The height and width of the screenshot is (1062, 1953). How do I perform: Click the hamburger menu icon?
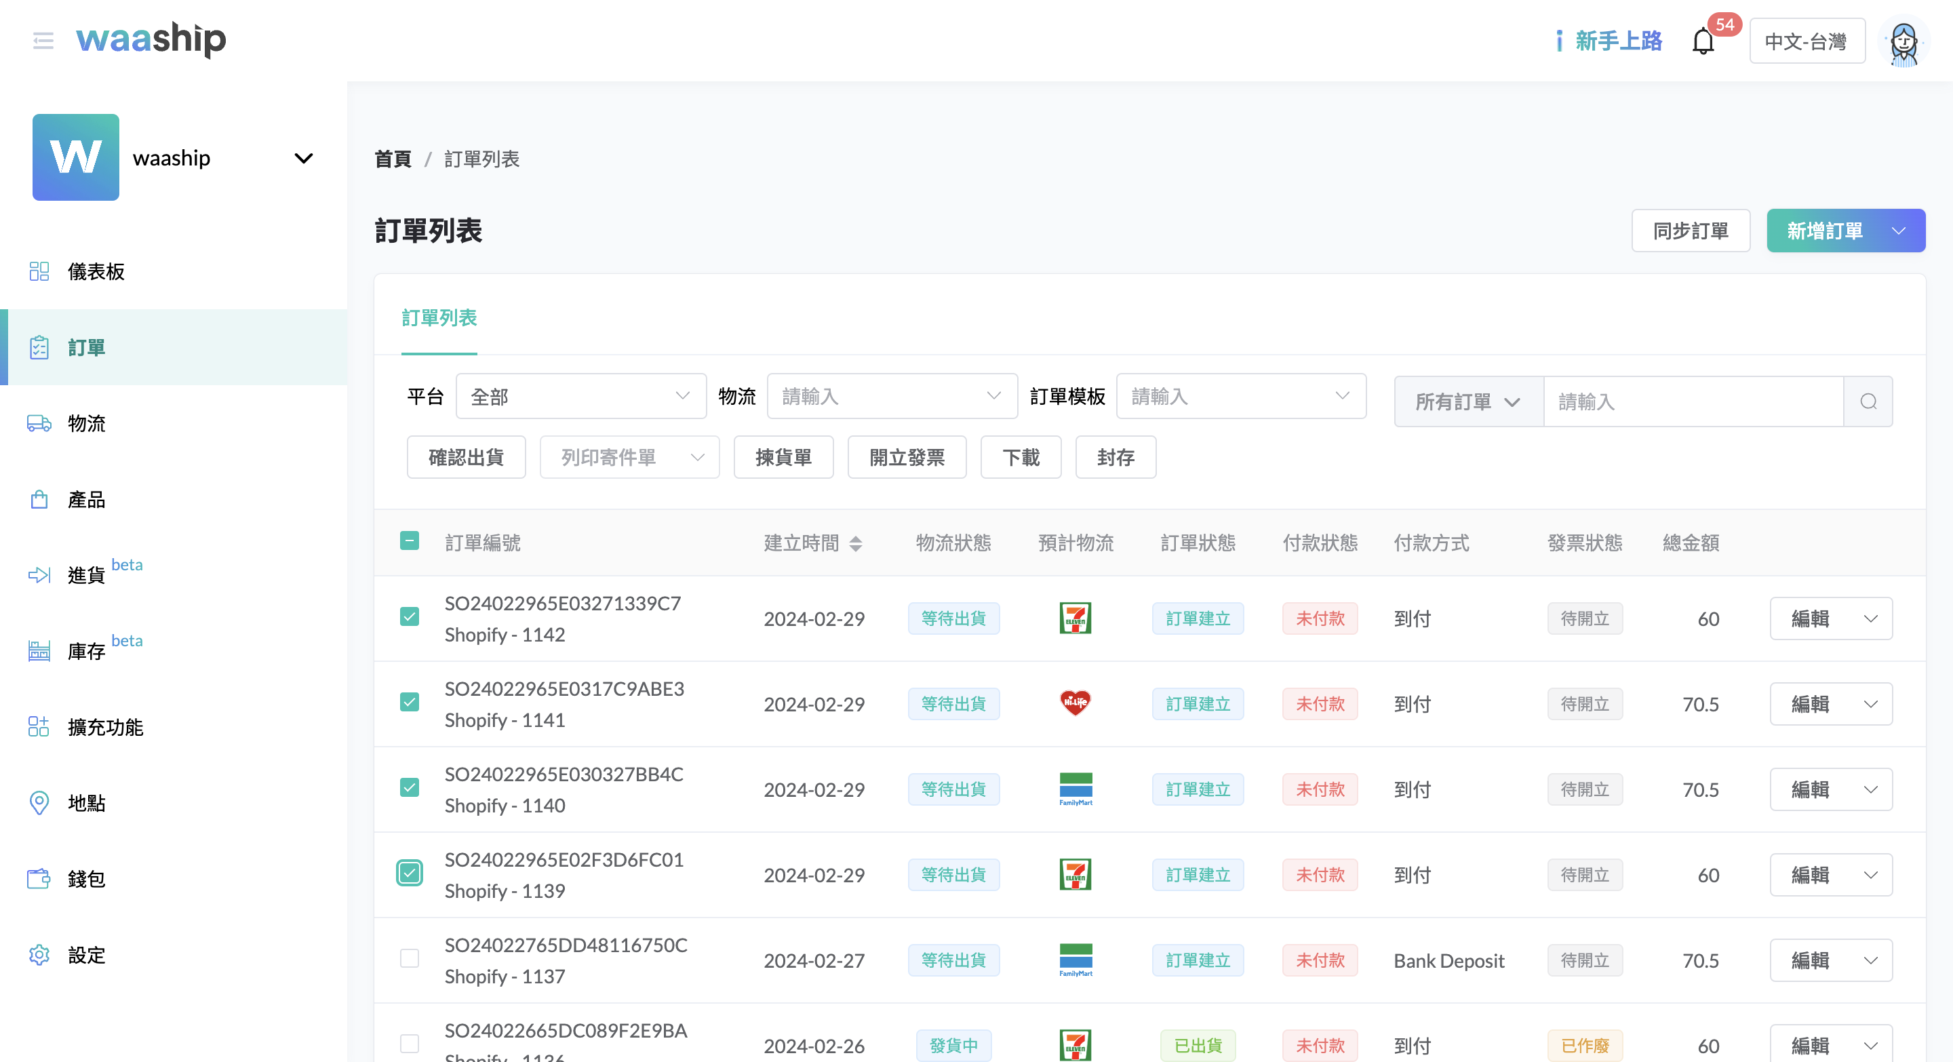tap(43, 41)
